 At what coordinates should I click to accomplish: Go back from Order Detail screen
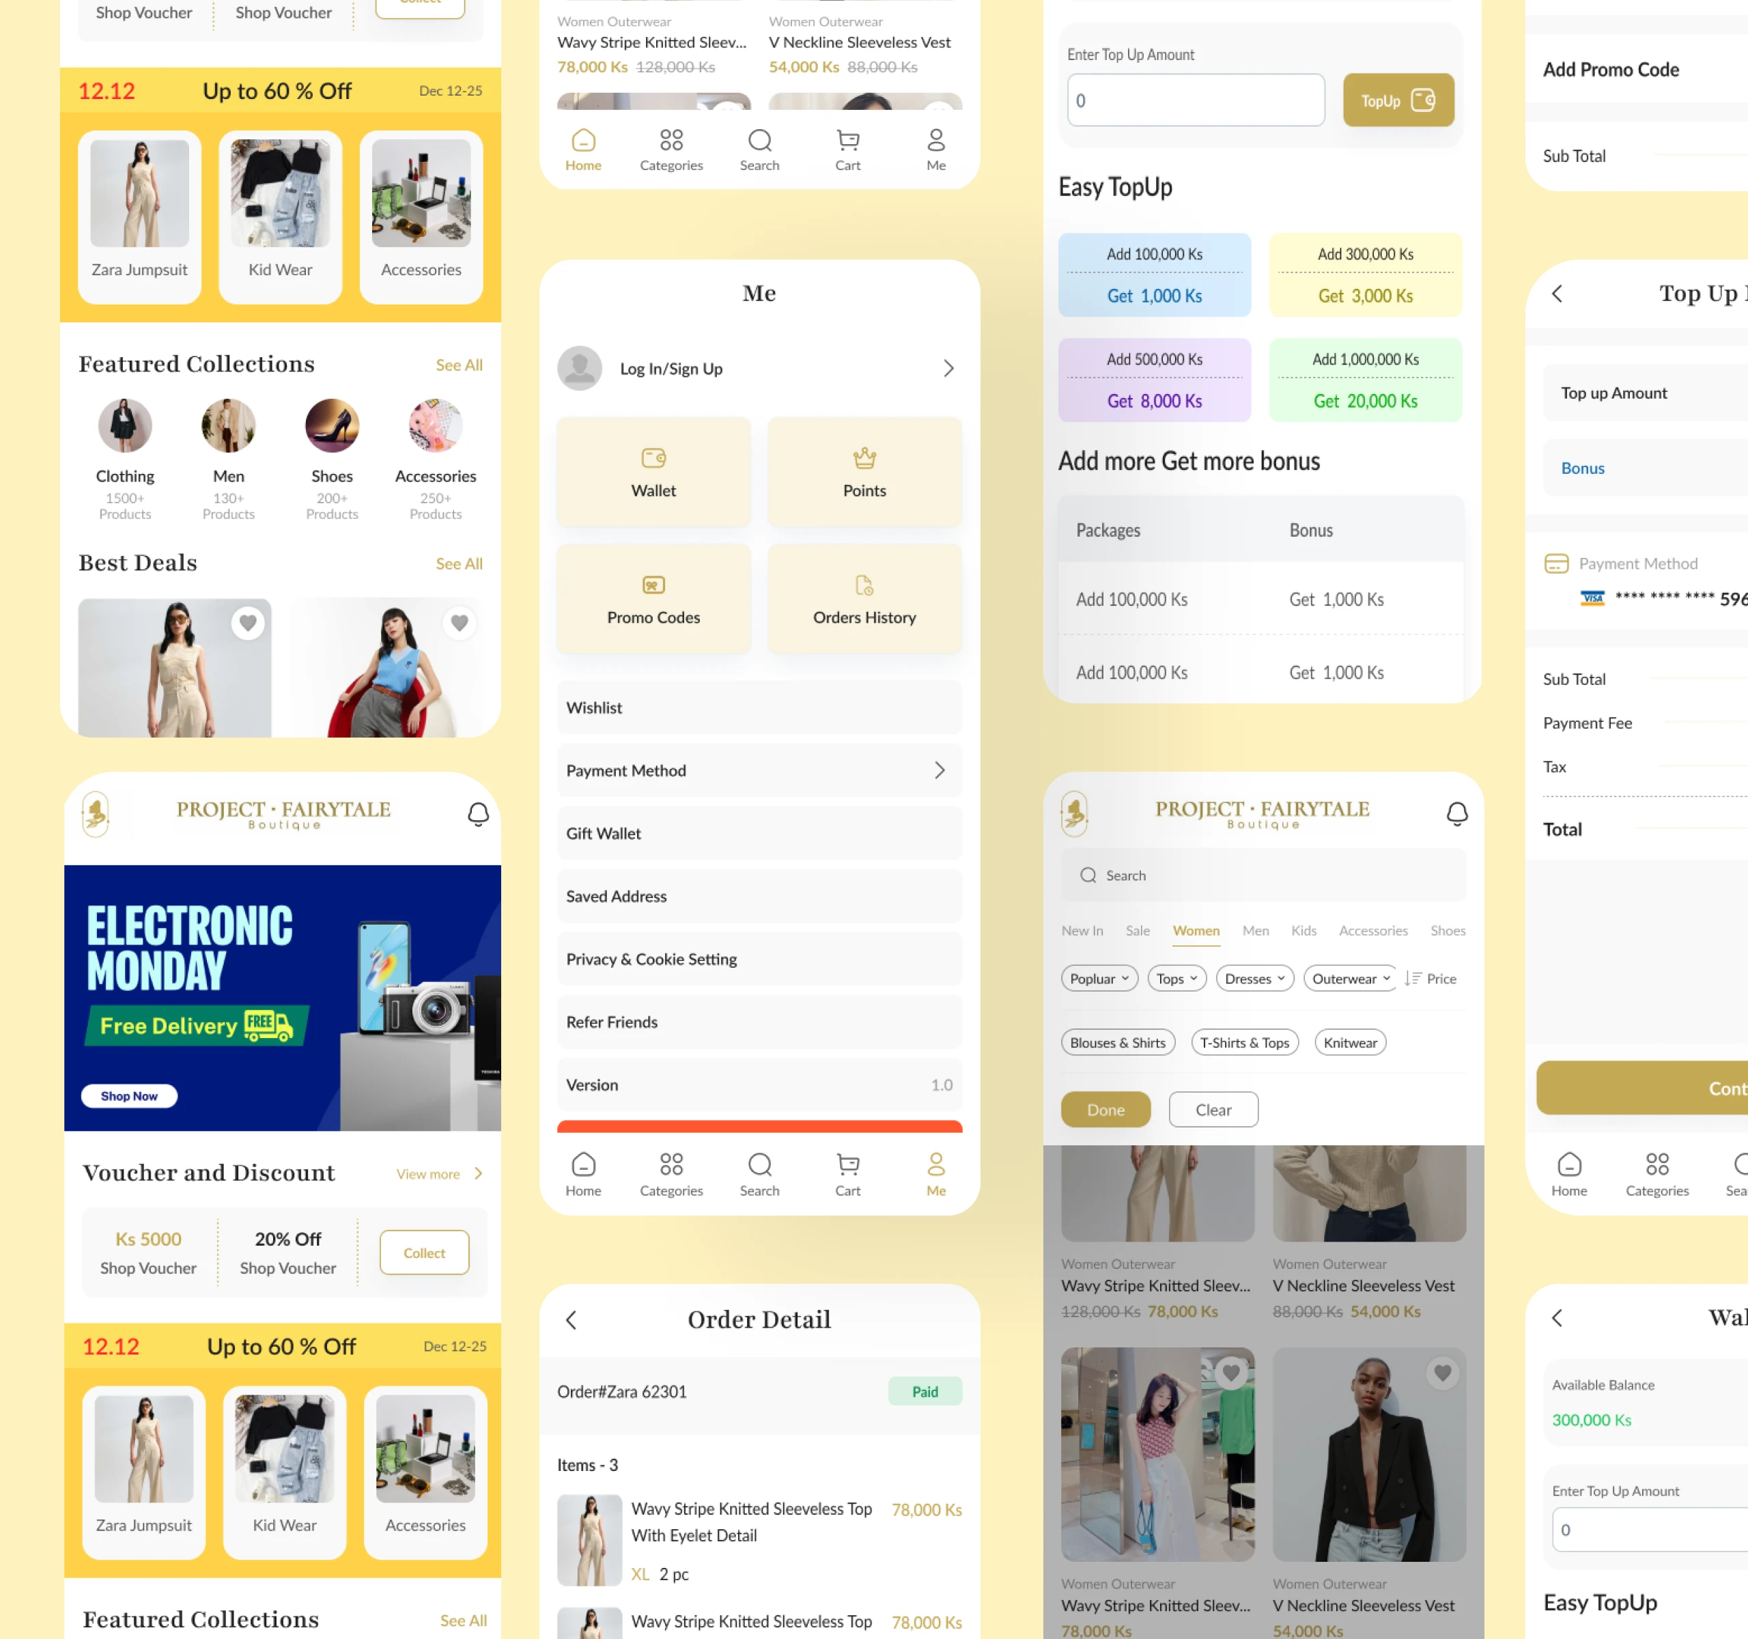tap(572, 1319)
